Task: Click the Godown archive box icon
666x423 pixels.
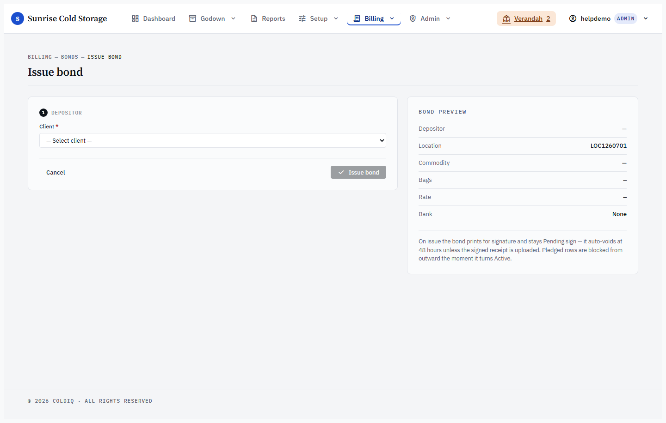Action: point(192,18)
